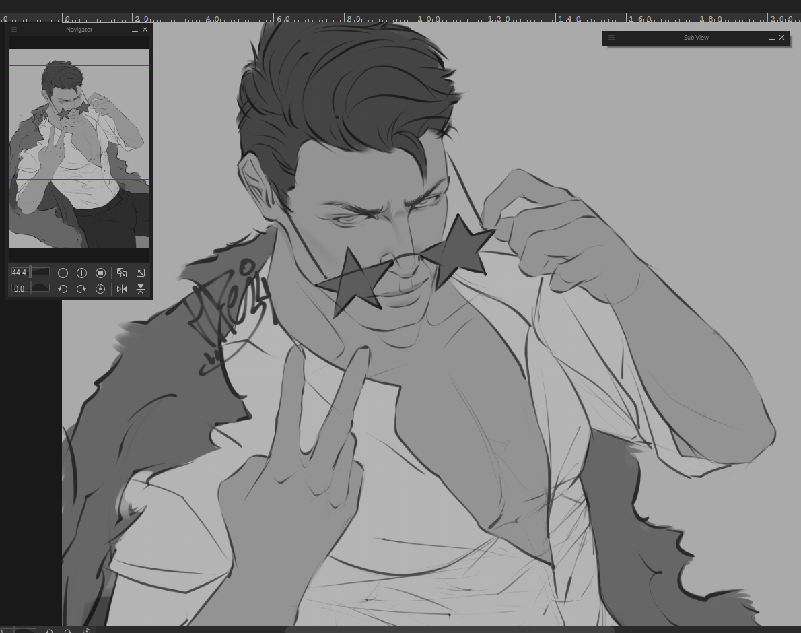Click the Navigator preview thumbnail

pos(79,149)
